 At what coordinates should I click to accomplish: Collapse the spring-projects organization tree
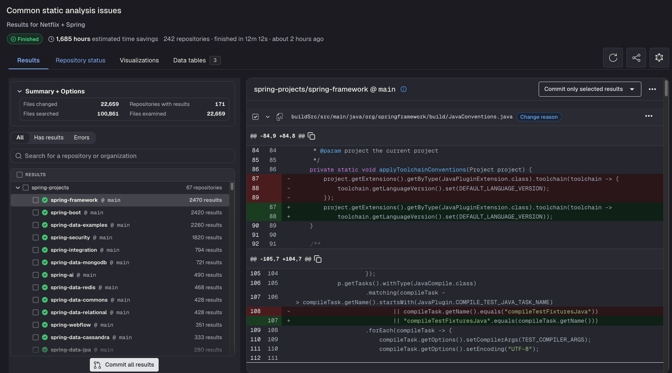click(x=18, y=188)
